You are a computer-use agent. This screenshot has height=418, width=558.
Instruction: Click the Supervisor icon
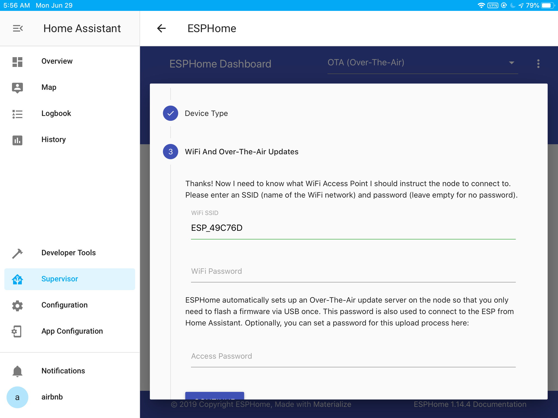18,278
